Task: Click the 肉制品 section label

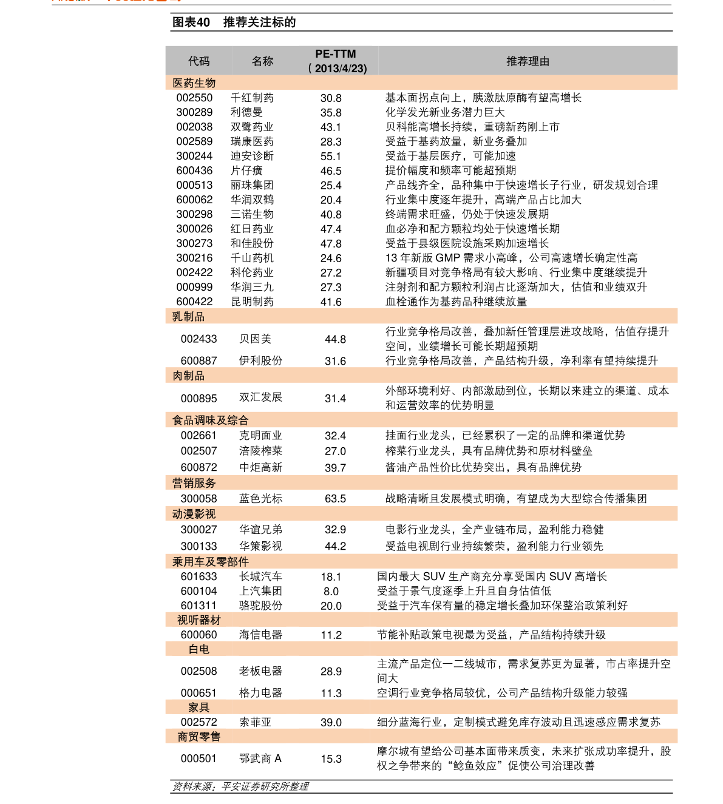Action: (188, 376)
